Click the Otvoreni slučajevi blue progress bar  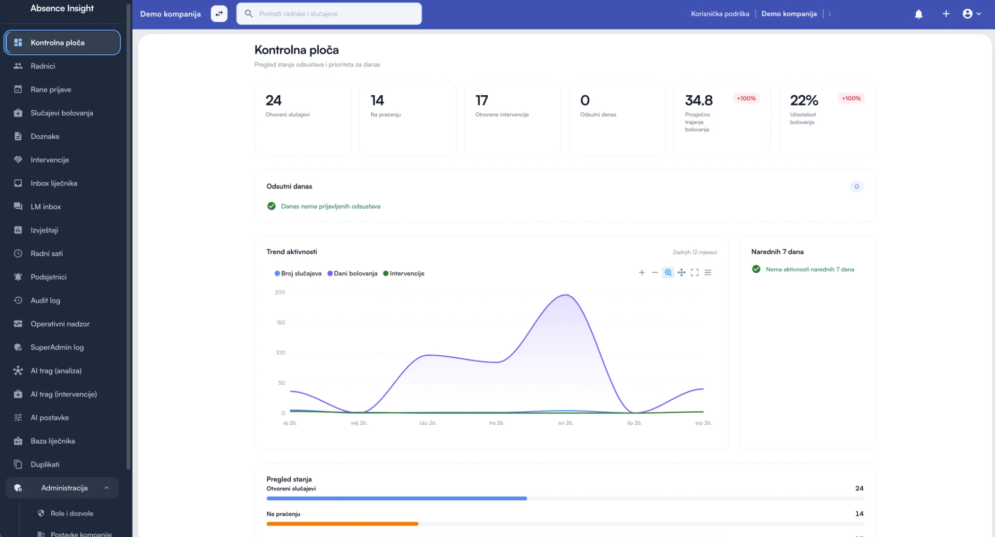396,498
